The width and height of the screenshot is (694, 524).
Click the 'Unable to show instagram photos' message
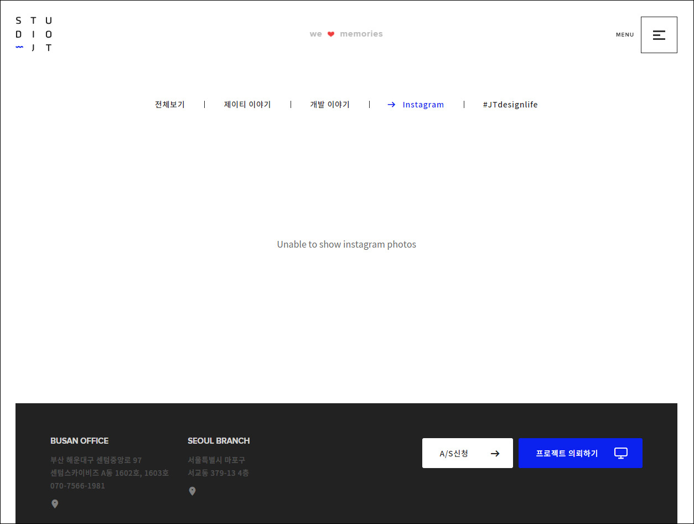tap(346, 244)
